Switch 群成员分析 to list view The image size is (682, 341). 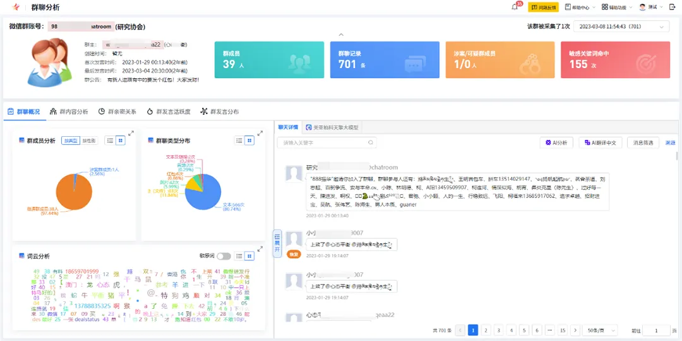point(110,141)
